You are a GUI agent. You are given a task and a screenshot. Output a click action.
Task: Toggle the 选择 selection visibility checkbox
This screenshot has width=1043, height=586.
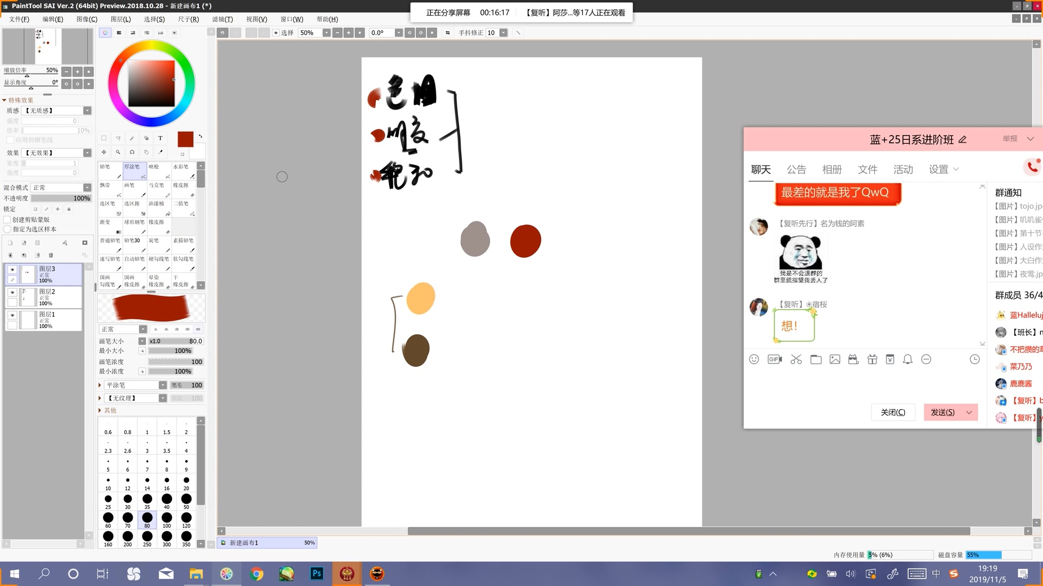pos(276,33)
